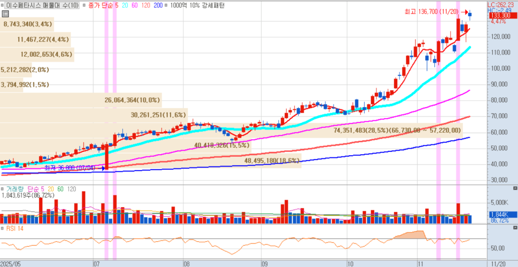518x267 pixels.
Task: Open the grid table icon below the title
Action: point(5,13)
